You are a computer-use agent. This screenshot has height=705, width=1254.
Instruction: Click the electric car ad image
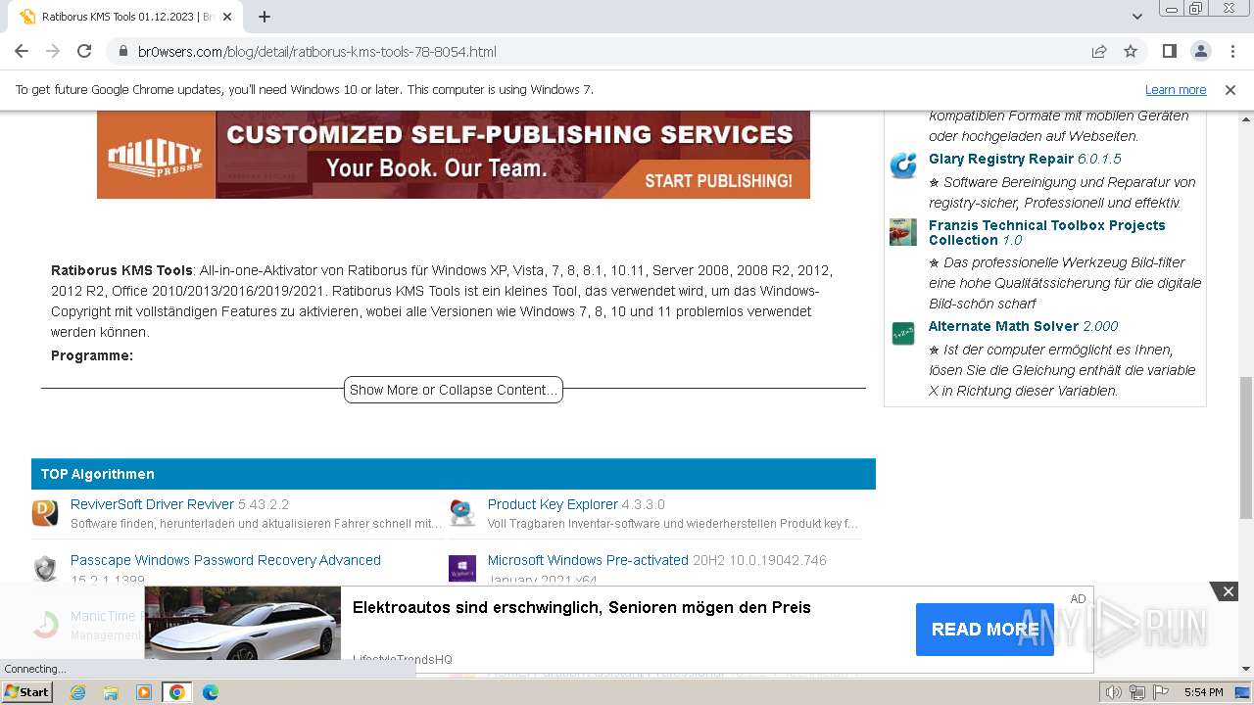(243, 623)
